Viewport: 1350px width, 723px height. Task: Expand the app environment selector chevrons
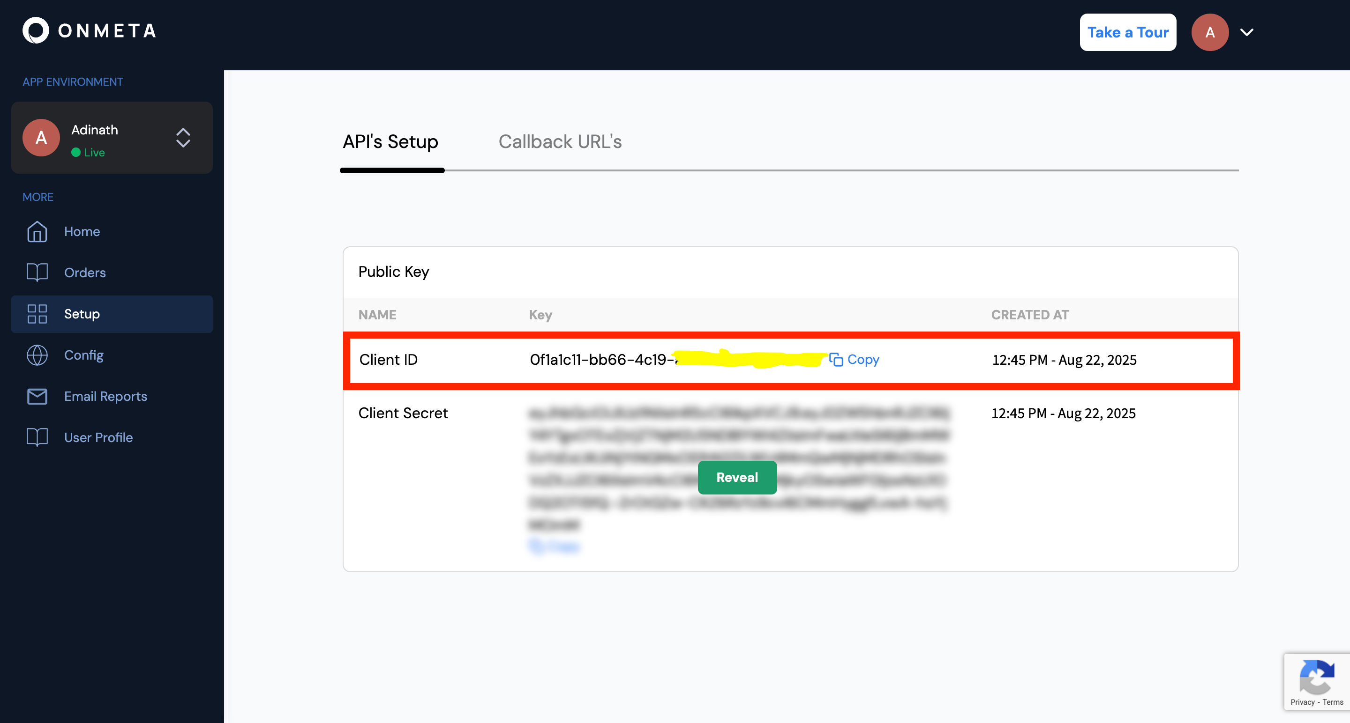tap(183, 138)
